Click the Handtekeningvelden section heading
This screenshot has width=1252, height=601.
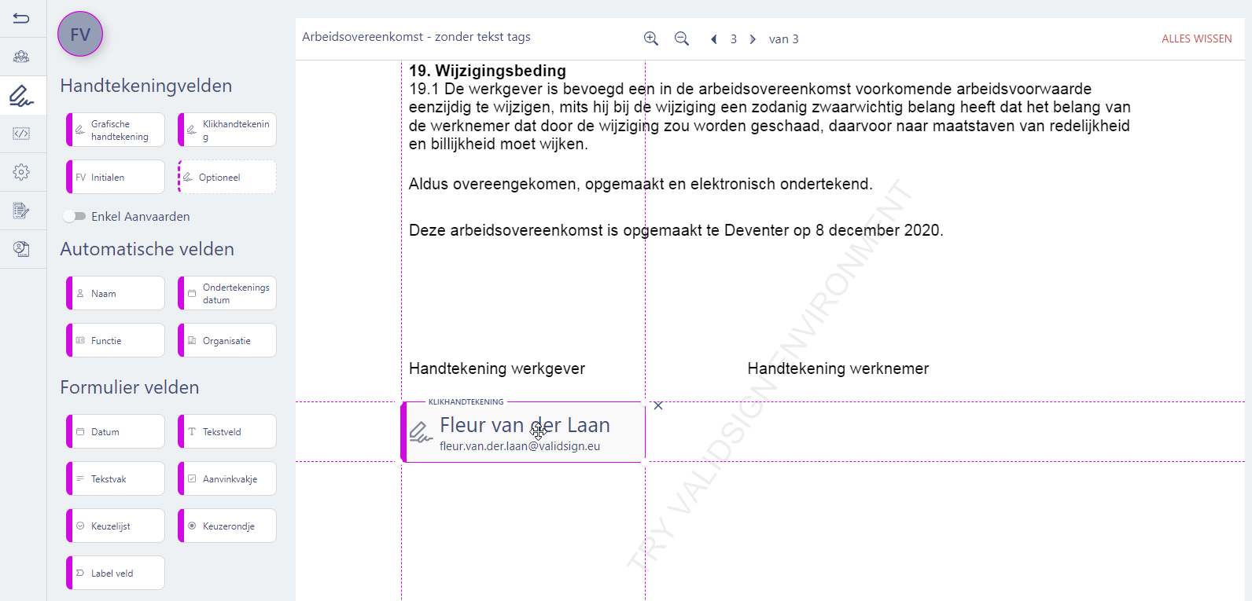(146, 86)
